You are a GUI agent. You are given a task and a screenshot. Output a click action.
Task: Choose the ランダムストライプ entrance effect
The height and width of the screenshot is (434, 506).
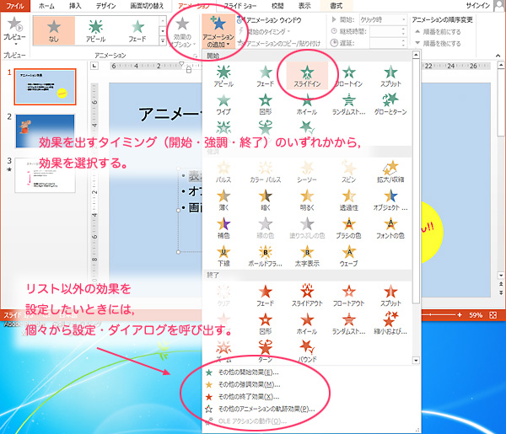349,104
